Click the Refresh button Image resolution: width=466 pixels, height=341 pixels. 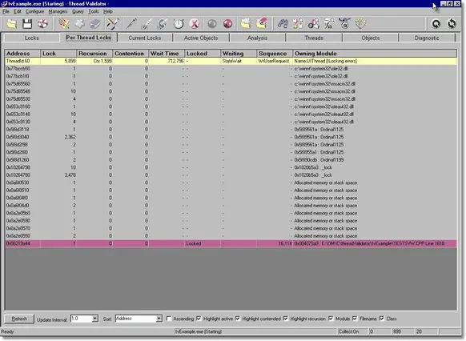click(19, 319)
